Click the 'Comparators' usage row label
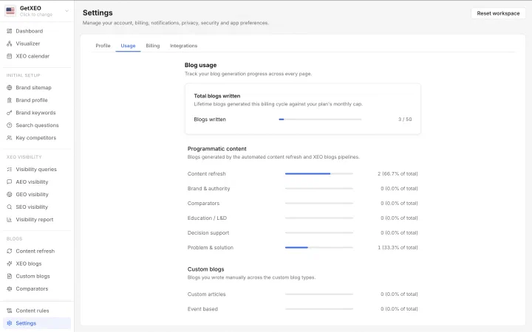This screenshot has height=332, width=532. (x=203, y=203)
